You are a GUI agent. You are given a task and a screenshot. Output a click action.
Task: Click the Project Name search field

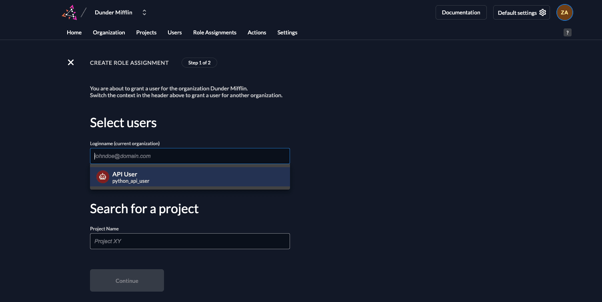190,241
